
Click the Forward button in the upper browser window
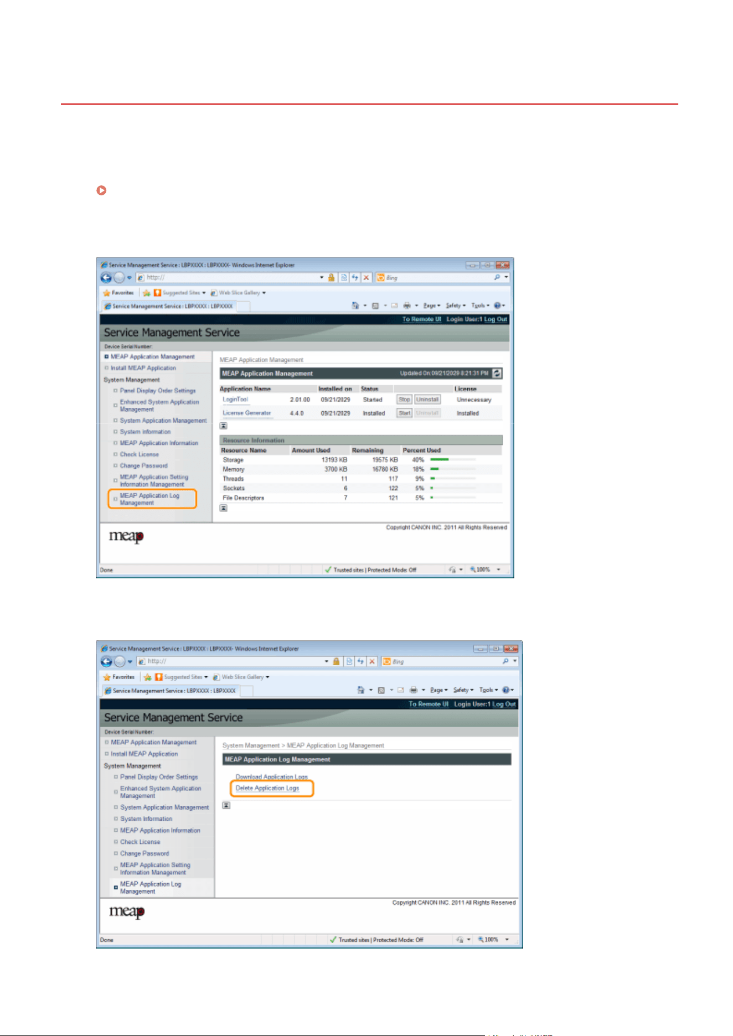pyautogui.click(x=119, y=277)
